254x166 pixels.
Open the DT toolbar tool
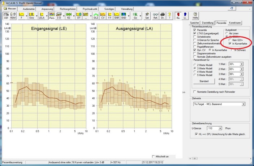(x=79, y=16)
